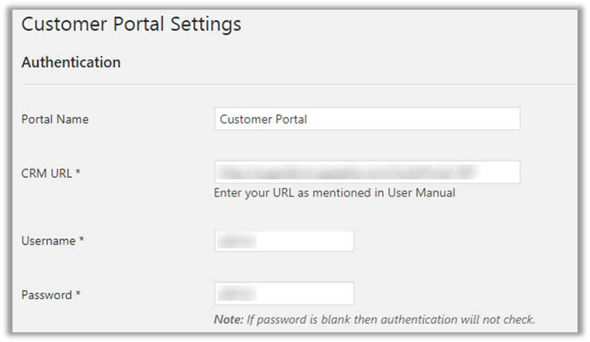Click the 'Enter your URL' hint text
Screen dimensions: 590x342
277,193
